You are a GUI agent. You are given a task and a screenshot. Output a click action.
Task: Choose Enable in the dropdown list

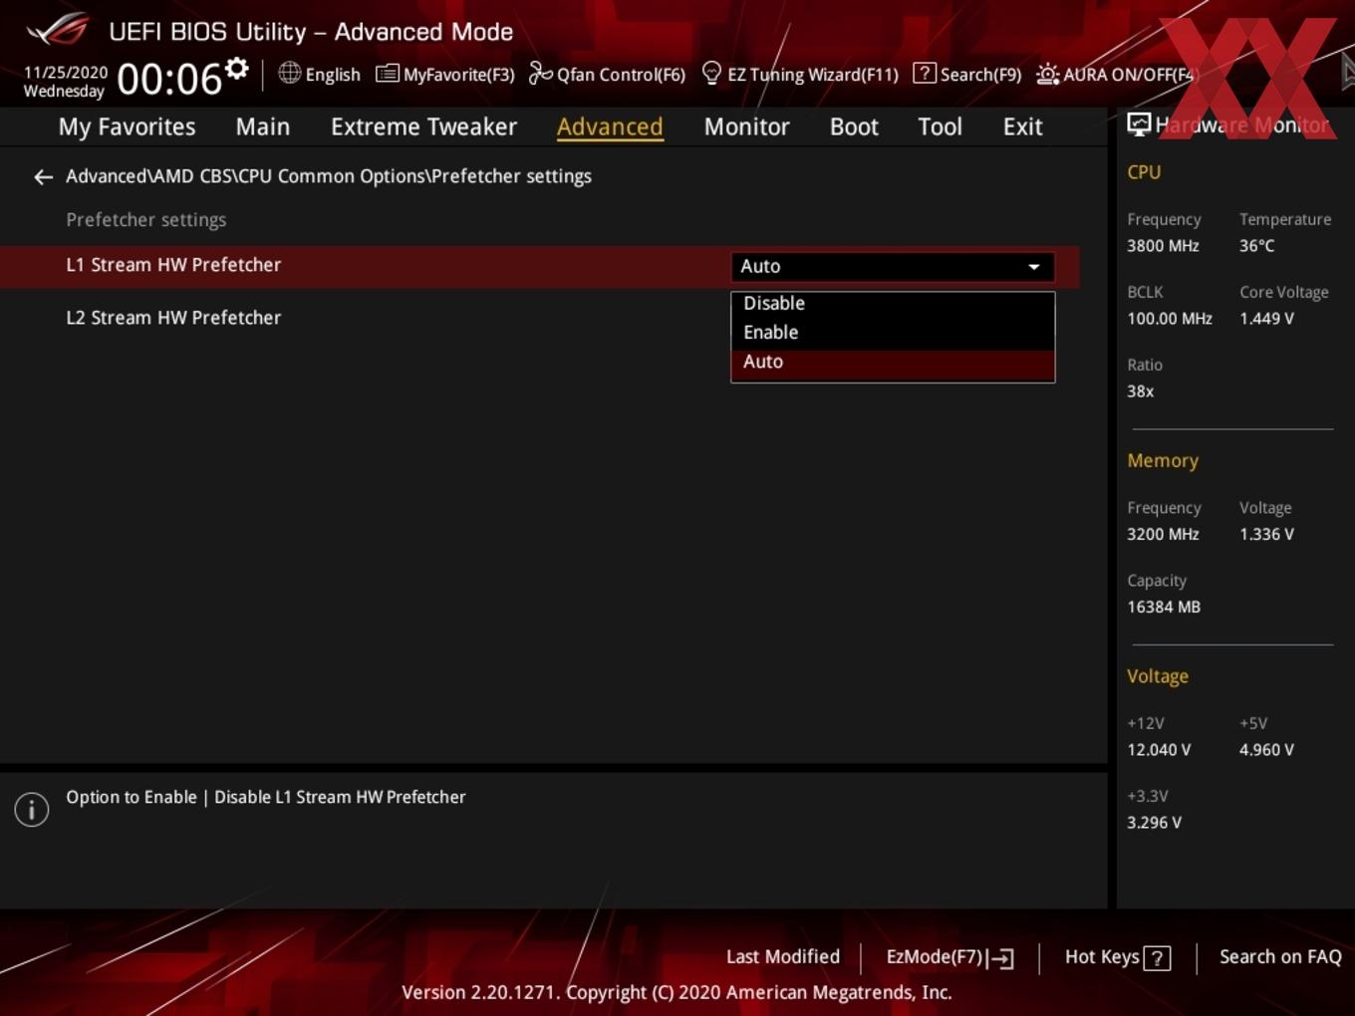pyautogui.click(x=893, y=333)
